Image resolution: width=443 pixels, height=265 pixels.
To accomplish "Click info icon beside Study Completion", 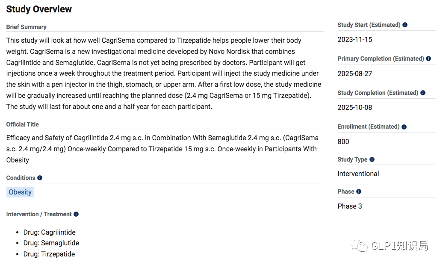I will pyautogui.click(x=423, y=93).
